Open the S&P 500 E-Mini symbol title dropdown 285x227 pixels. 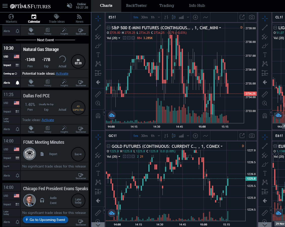pos(220,28)
